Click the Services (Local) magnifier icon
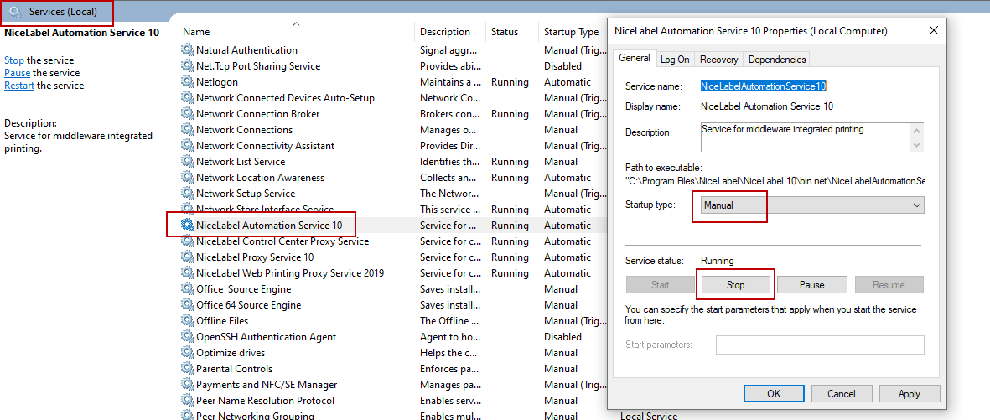The height and width of the screenshot is (420, 990). (x=15, y=13)
